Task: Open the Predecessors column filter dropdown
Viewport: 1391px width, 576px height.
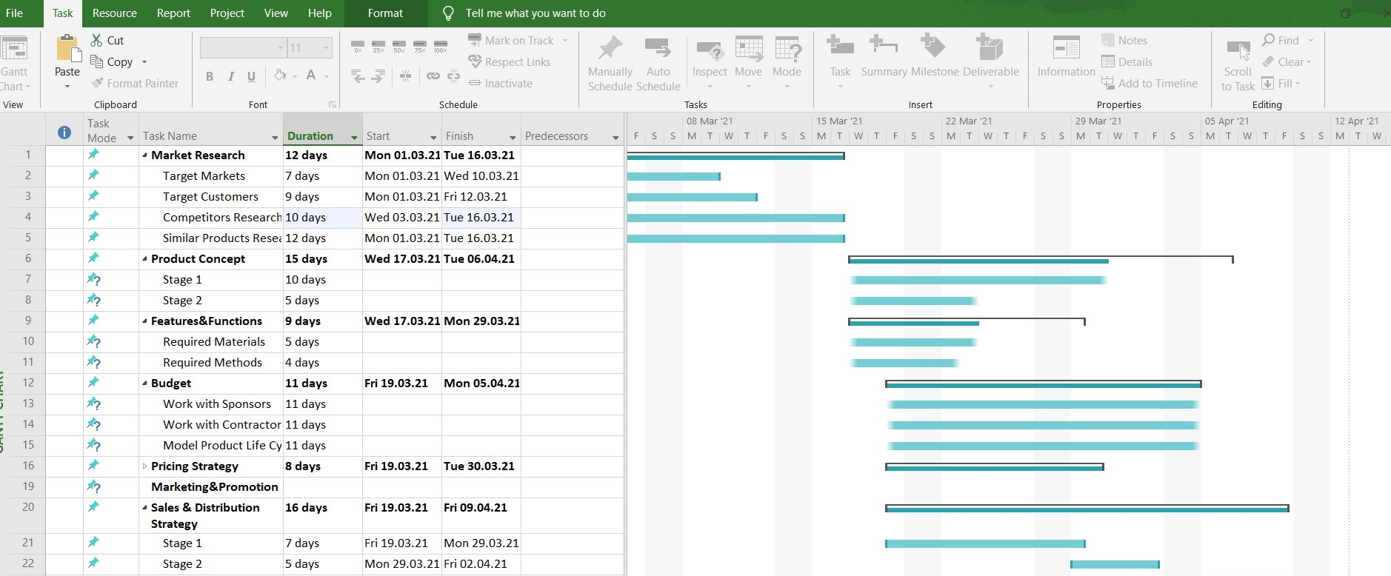Action: click(616, 137)
